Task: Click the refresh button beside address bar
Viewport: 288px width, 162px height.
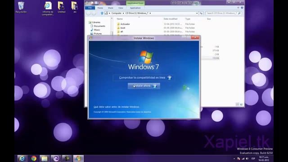Action: (x=201, y=13)
